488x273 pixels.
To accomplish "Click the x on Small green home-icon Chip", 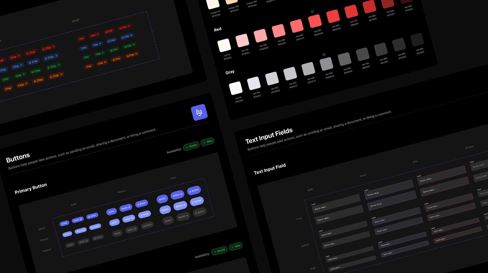I will [x=134, y=45].
